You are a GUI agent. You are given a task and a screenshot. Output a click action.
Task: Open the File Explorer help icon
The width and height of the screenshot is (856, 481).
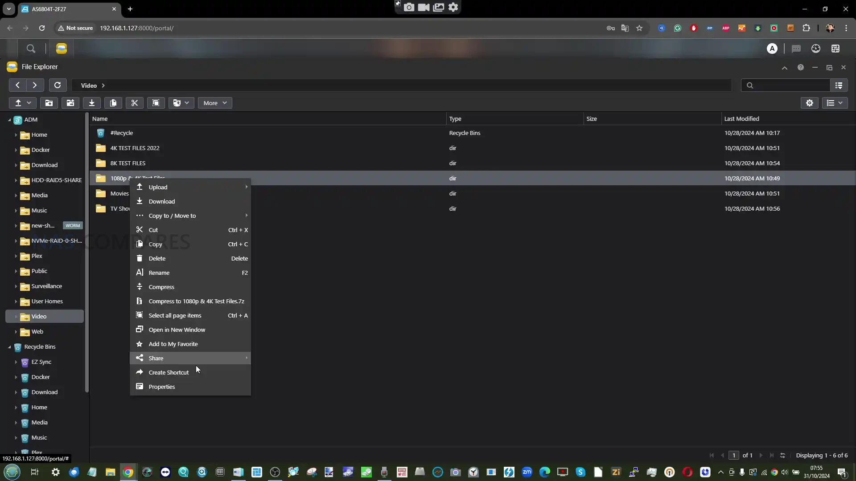(x=801, y=67)
